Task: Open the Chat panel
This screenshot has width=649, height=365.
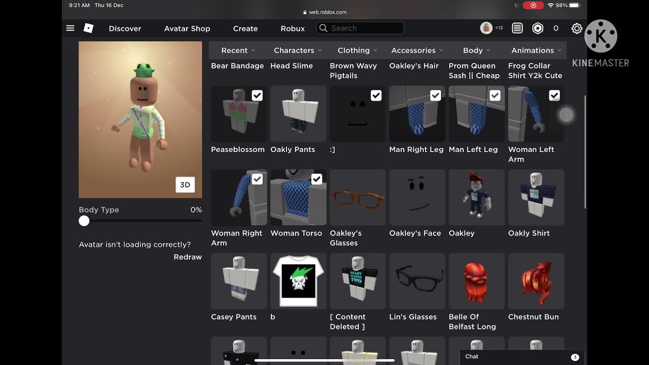Action: (x=522, y=357)
